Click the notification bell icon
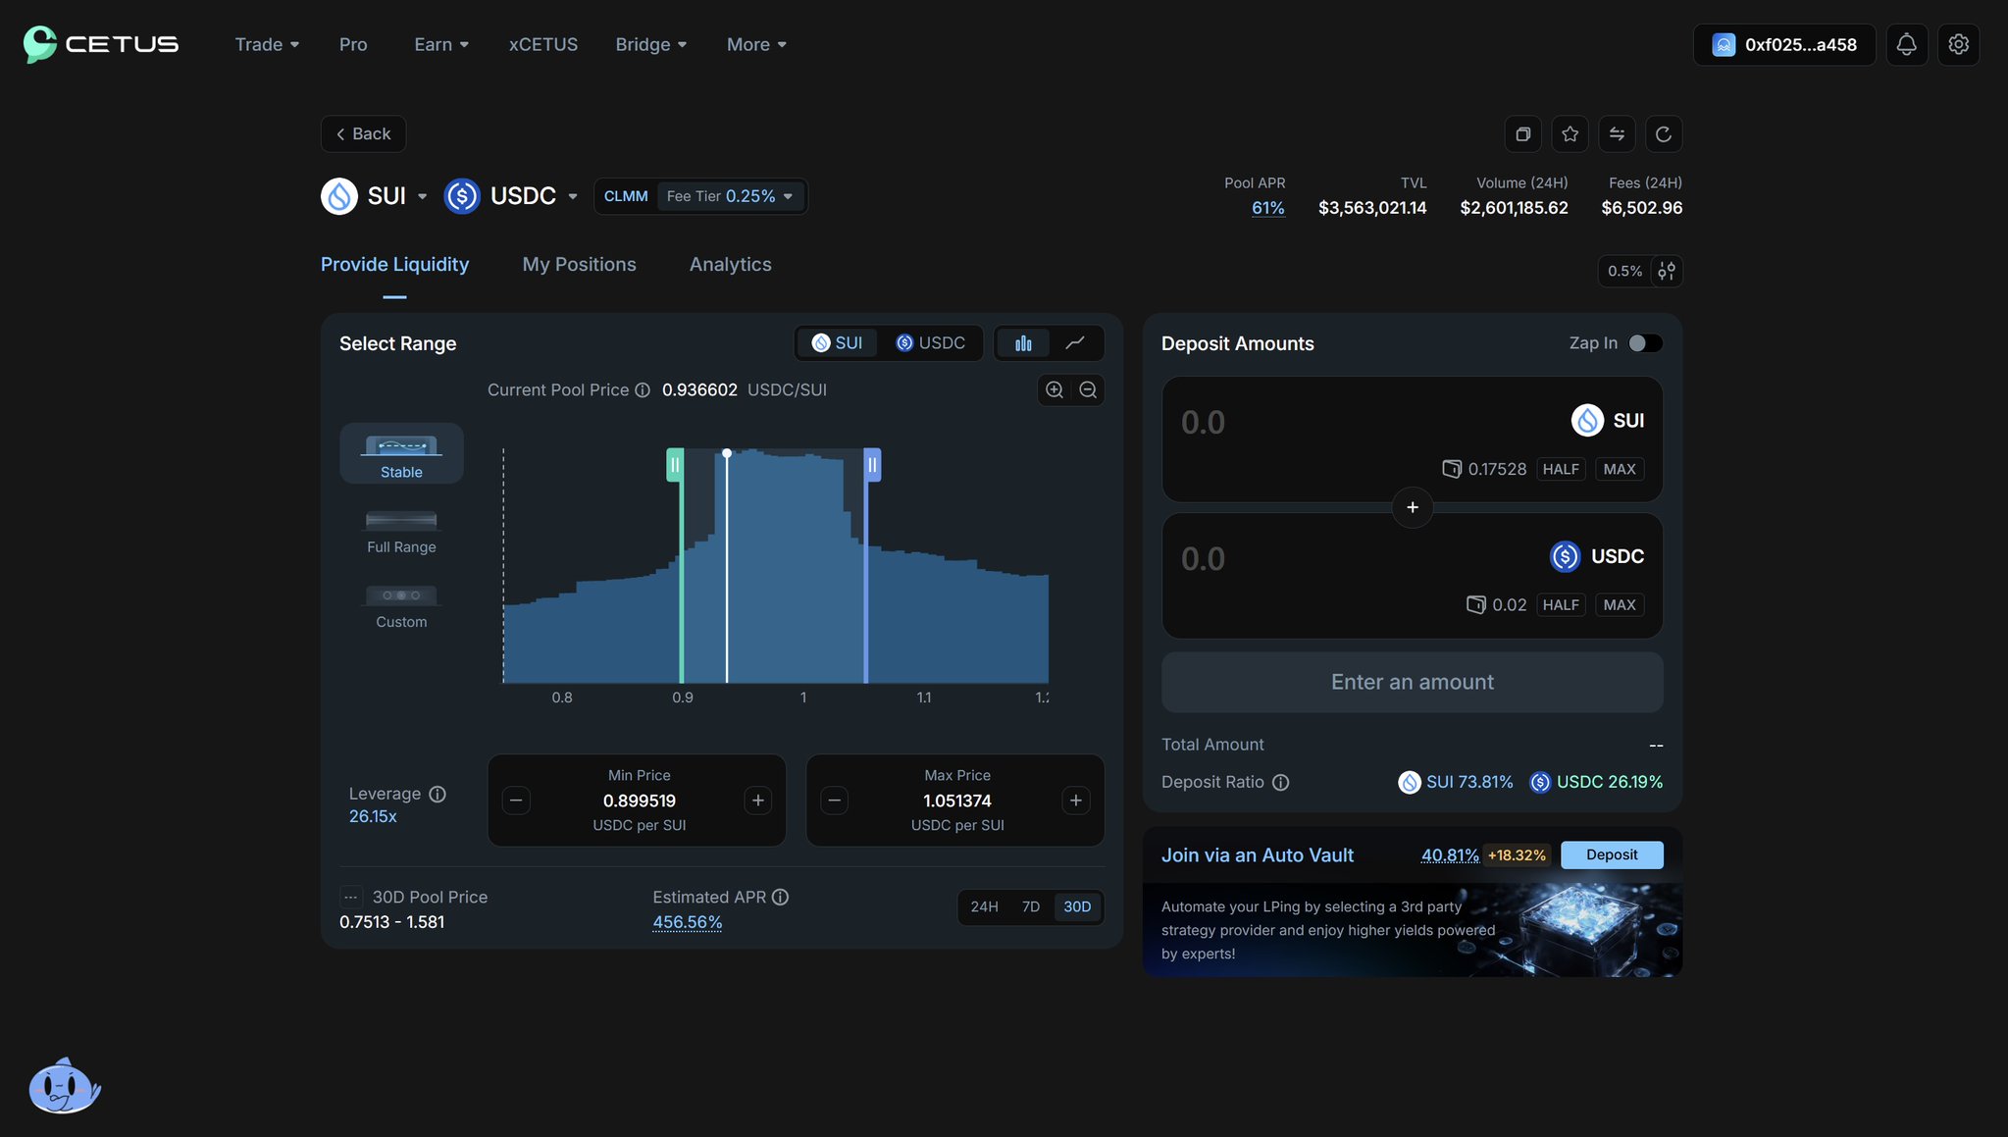Viewport: 2008px width, 1137px height. (1906, 44)
